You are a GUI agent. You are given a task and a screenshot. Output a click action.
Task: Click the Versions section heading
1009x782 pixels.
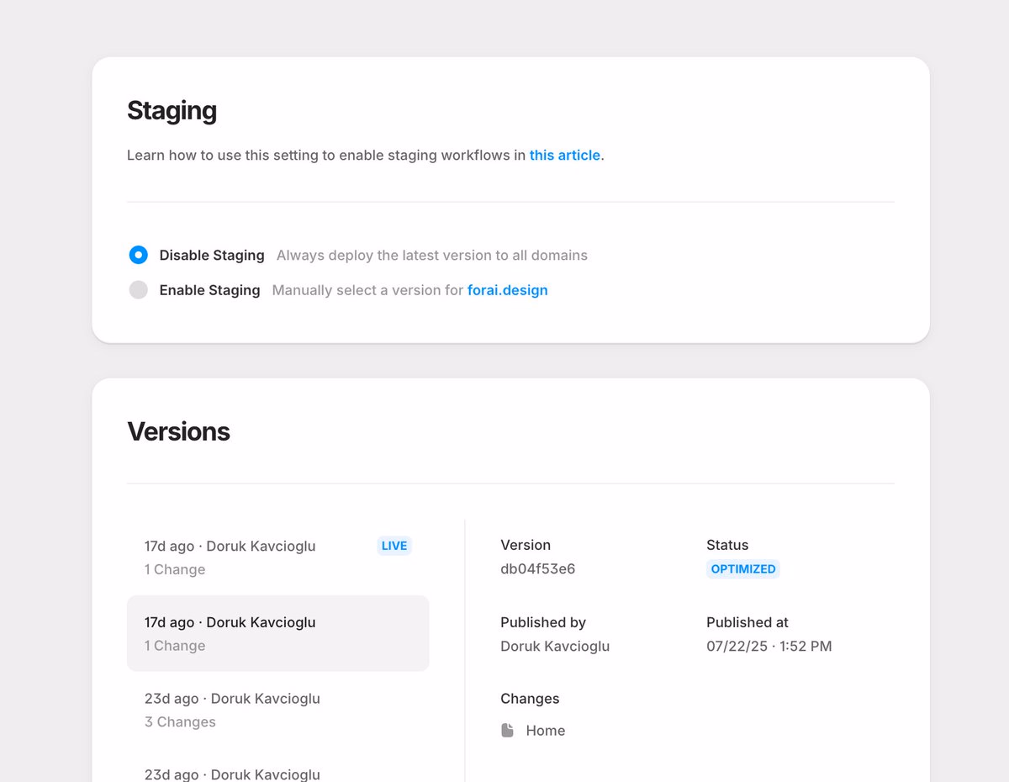tap(178, 431)
